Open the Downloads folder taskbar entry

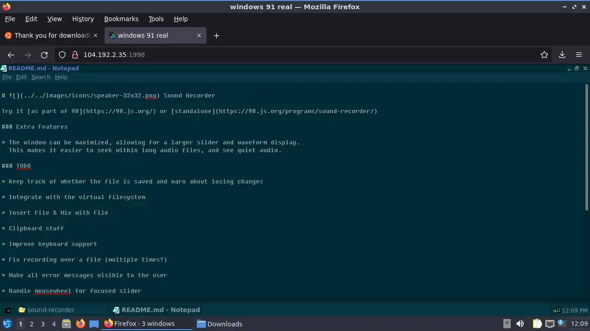[x=219, y=324]
